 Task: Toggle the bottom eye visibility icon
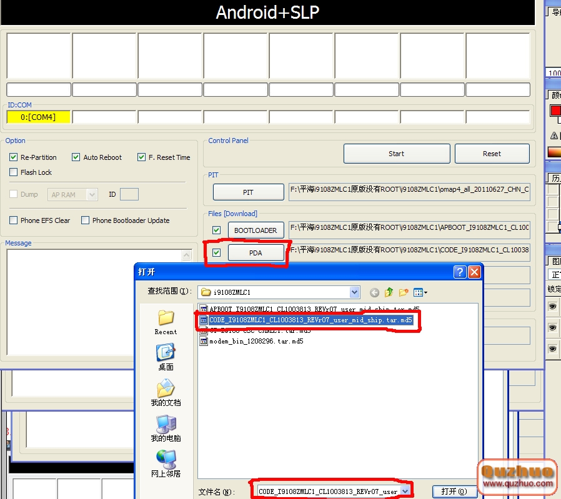point(552,348)
